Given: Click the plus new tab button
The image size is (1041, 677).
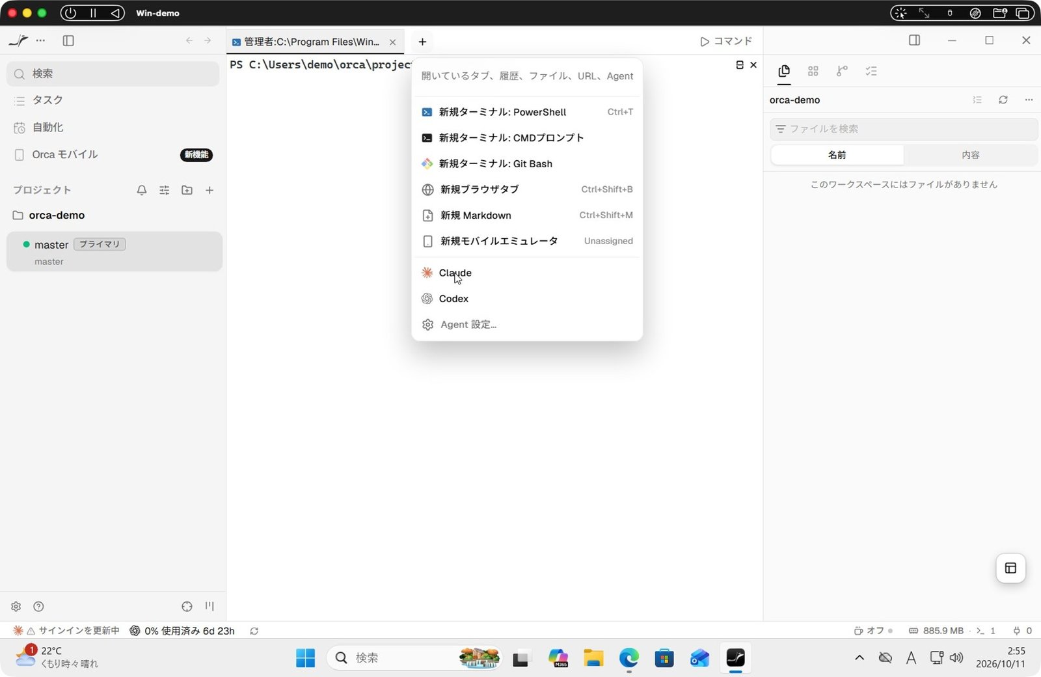Looking at the screenshot, I should (x=422, y=42).
